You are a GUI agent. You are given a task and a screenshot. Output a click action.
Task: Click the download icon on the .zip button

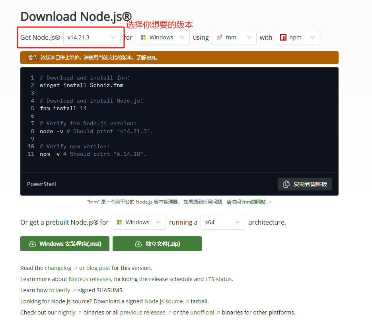coord(138,244)
